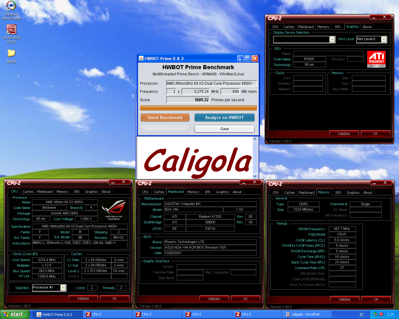Viewport: 399px width, 319px height.
Task: Click scroll up arrow beside Caligola image
Action: point(255,139)
